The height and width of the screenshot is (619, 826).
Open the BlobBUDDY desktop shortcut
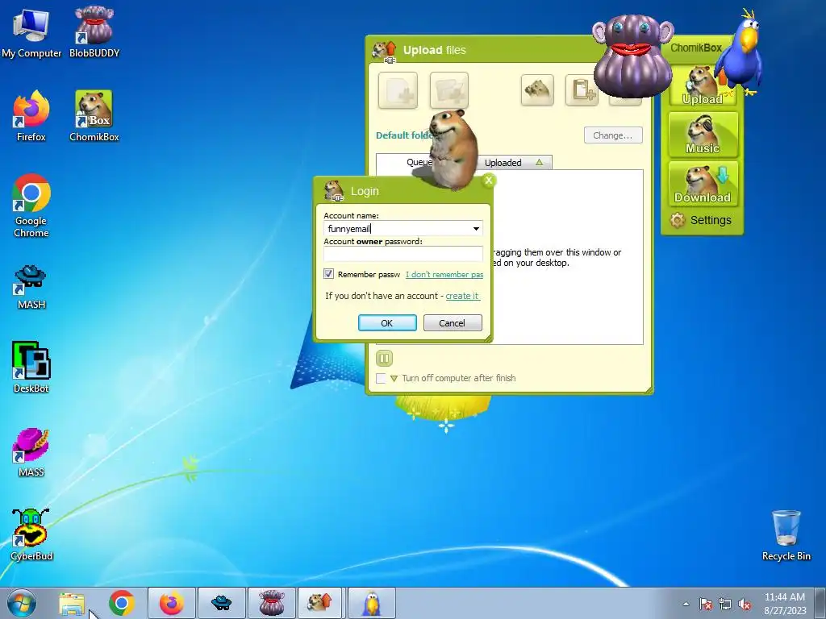(x=94, y=32)
